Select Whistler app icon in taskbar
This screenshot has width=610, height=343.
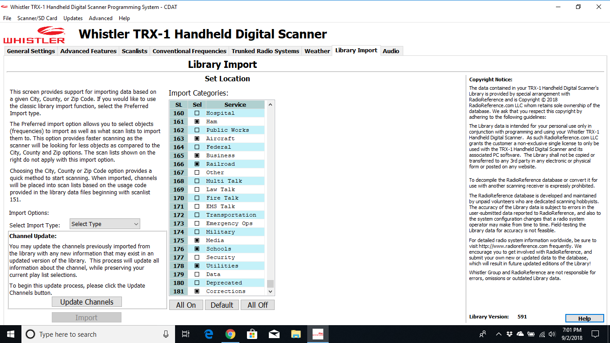[x=318, y=334]
